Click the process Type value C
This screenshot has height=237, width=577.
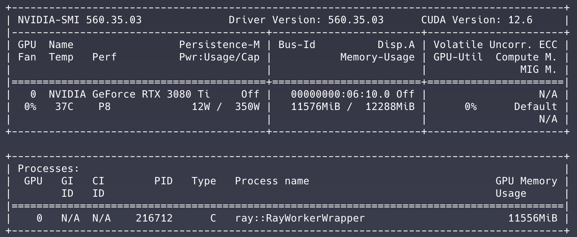click(x=213, y=218)
